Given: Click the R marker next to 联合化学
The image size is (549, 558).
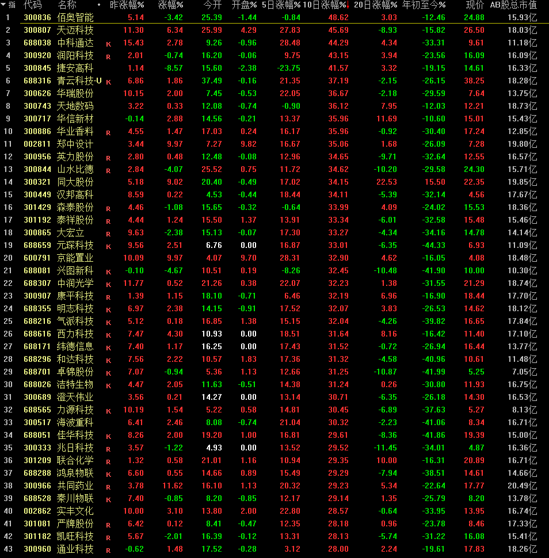Looking at the screenshot, I should pyautogui.click(x=109, y=462).
